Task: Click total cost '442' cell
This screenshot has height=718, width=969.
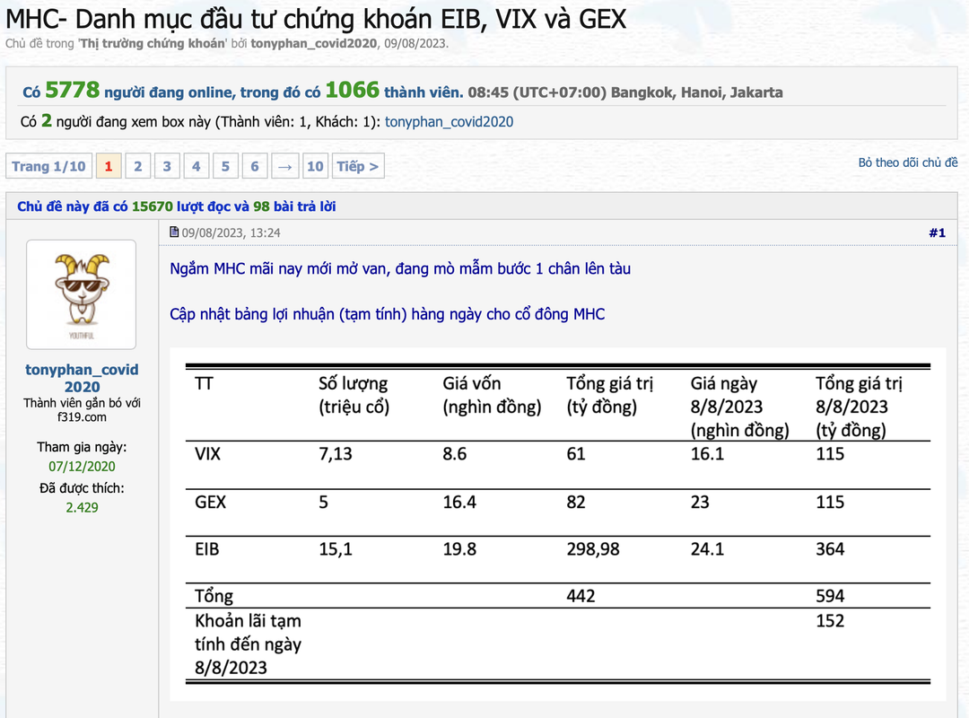Action: click(x=581, y=596)
